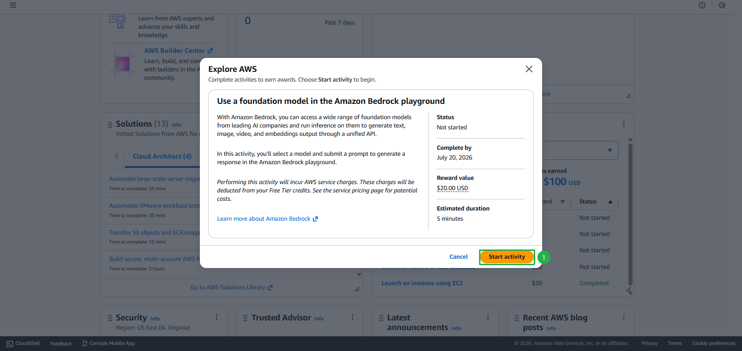Grab the Solutions widget drag handle
This screenshot has width=742, height=351.
coord(110,125)
